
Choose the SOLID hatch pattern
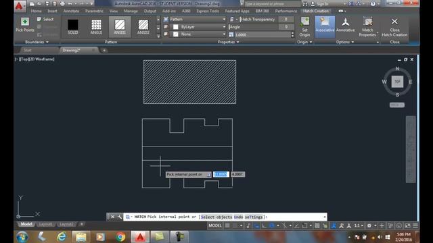(x=73, y=27)
